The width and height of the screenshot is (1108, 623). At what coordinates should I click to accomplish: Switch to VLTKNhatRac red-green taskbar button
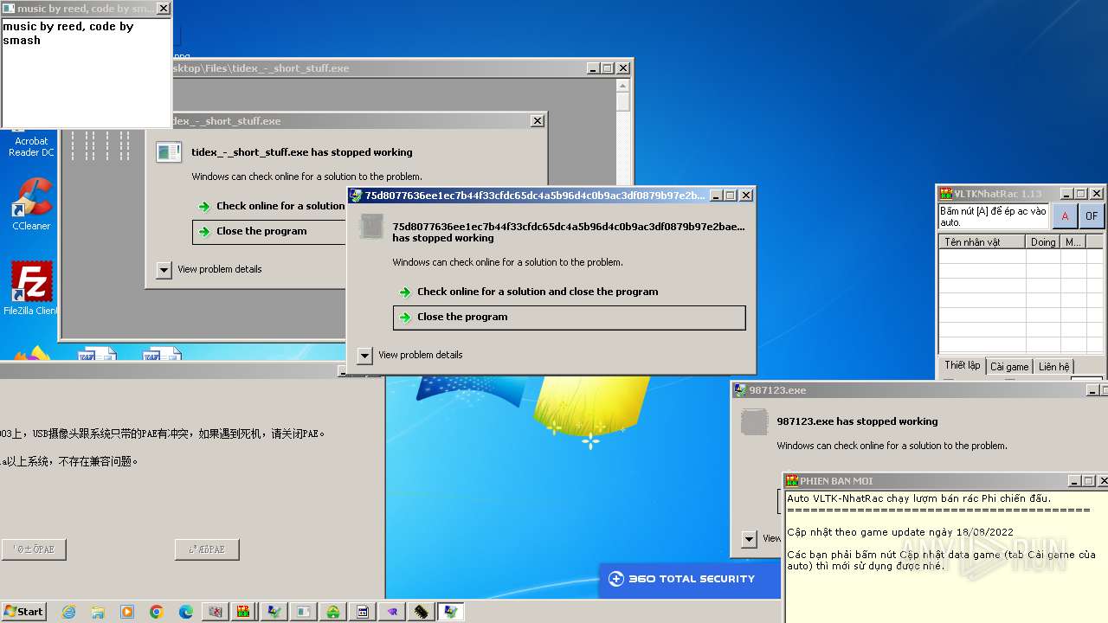point(245,612)
